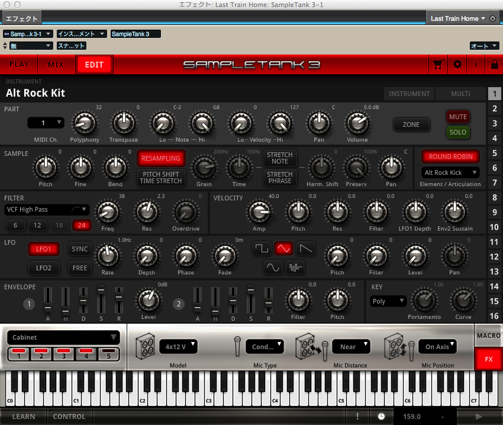Image resolution: width=503 pixels, height=425 pixels.
Task: Switch to the MIX tab
Action: pos(56,65)
